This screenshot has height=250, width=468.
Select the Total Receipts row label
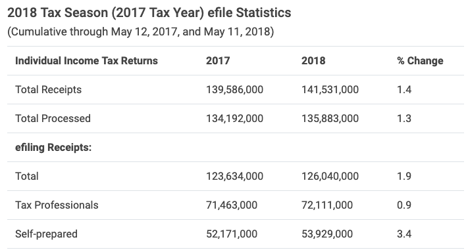tap(48, 90)
